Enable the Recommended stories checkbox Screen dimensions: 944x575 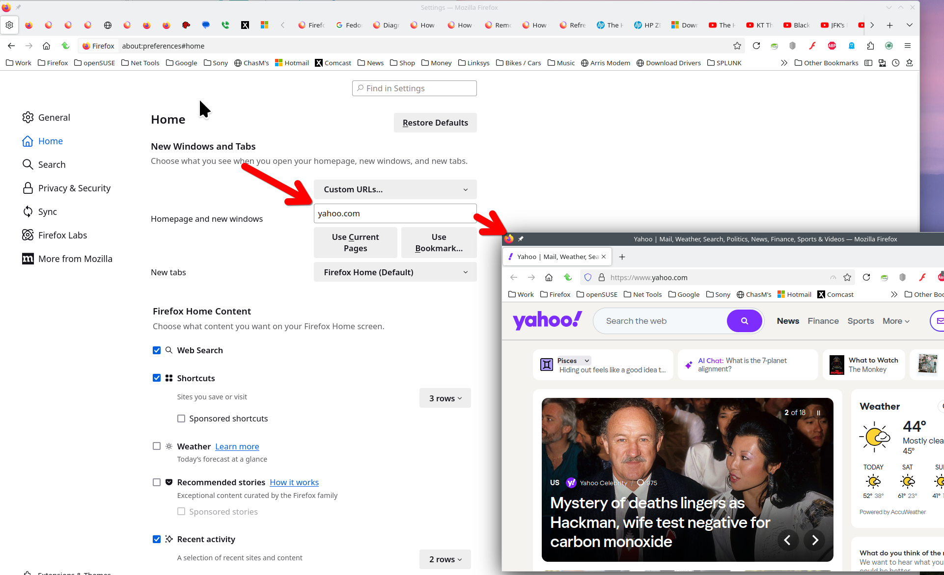point(157,482)
